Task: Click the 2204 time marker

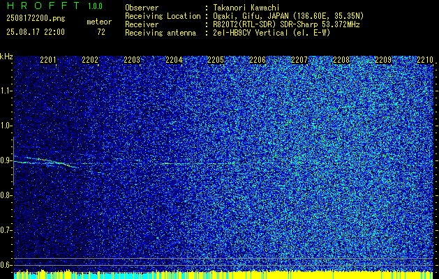Action: (174, 60)
